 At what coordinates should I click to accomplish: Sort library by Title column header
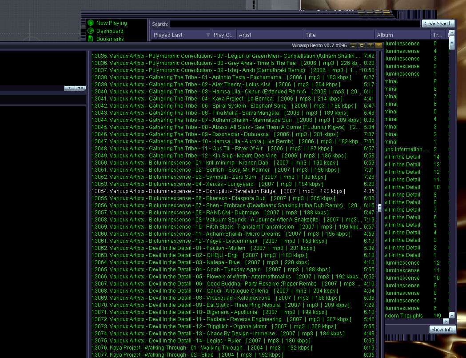point(339,35)
